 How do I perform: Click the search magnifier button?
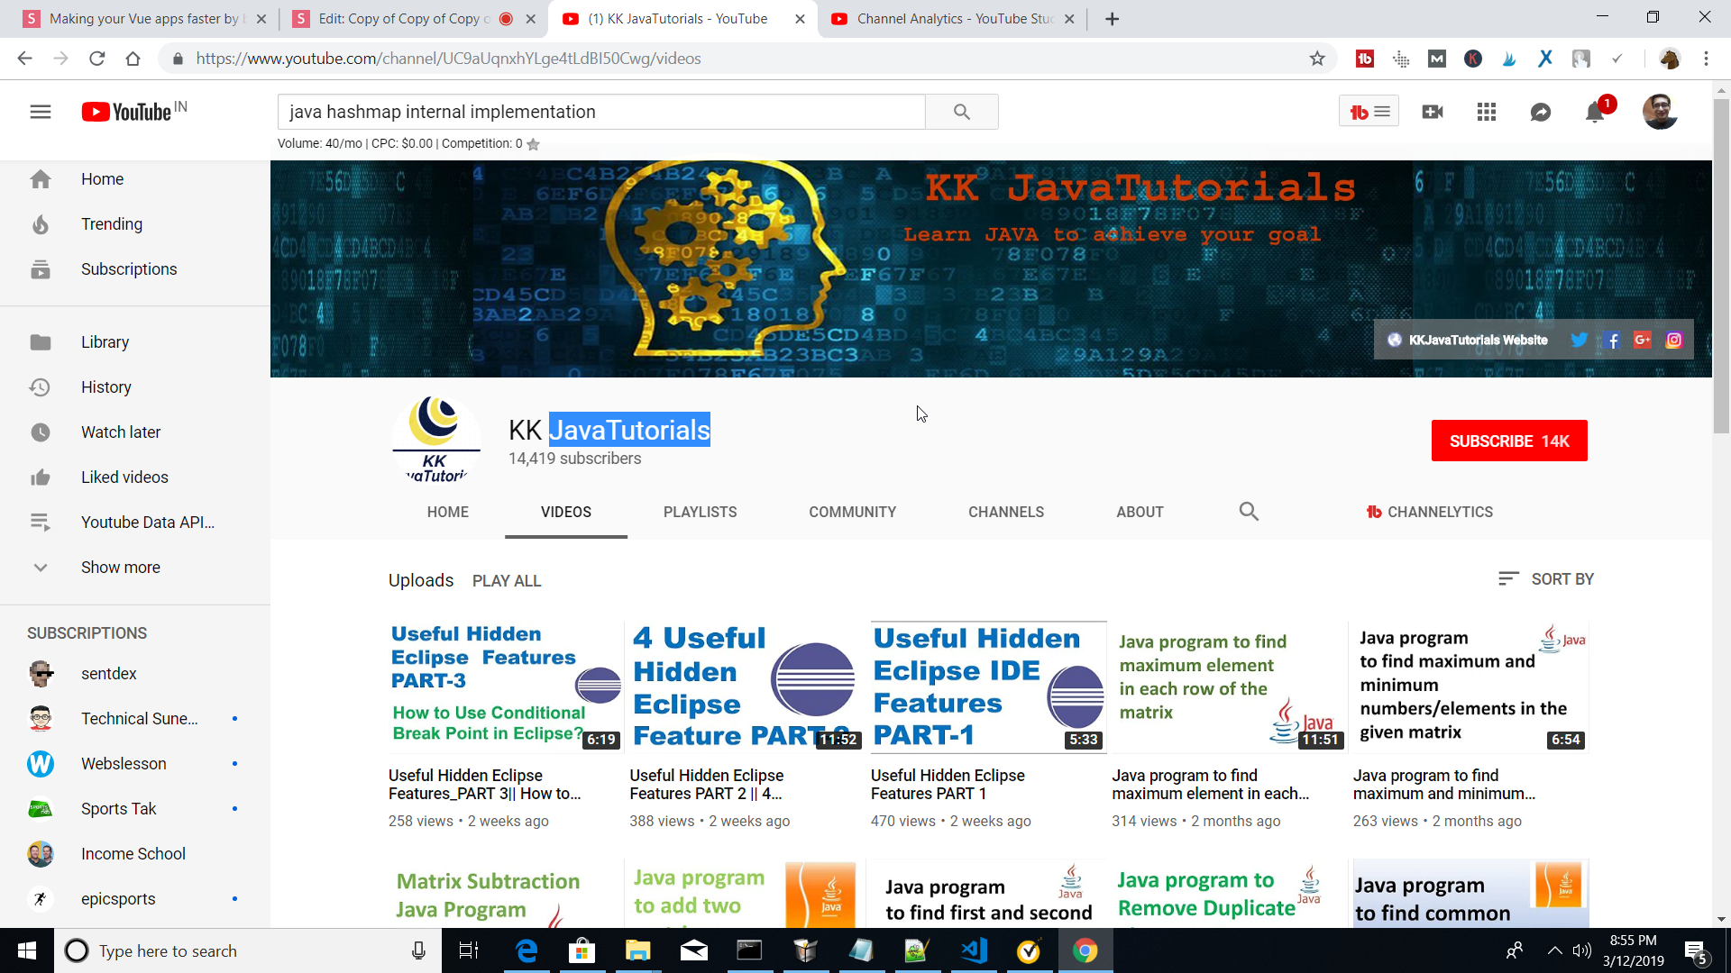[x=962, y=112]
